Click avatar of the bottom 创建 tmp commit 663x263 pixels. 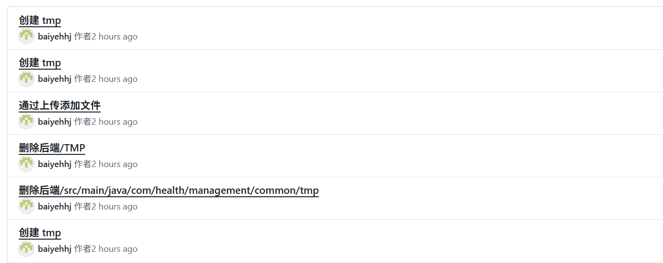(26, 249)
